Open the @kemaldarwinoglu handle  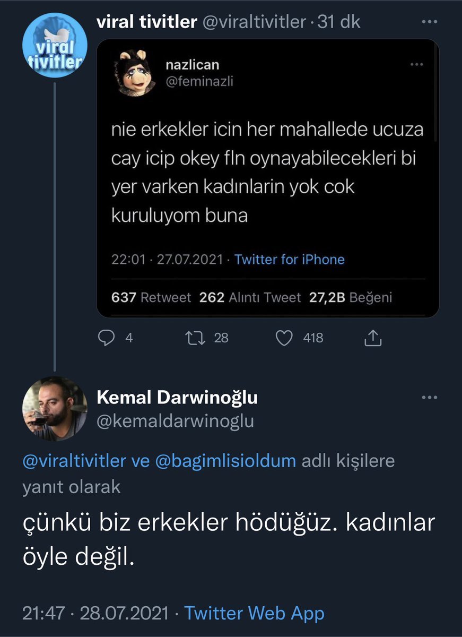[176, 421]
